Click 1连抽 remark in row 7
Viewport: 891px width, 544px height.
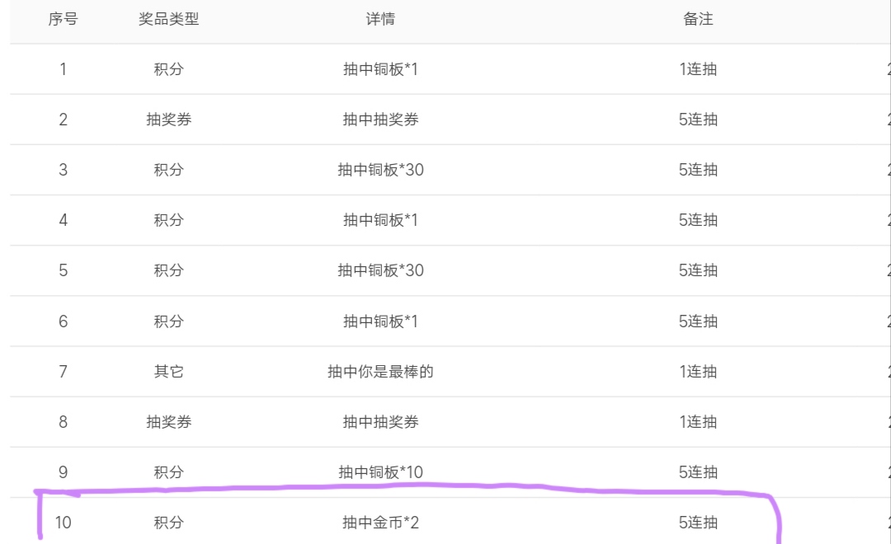click(x=698, y=372)
